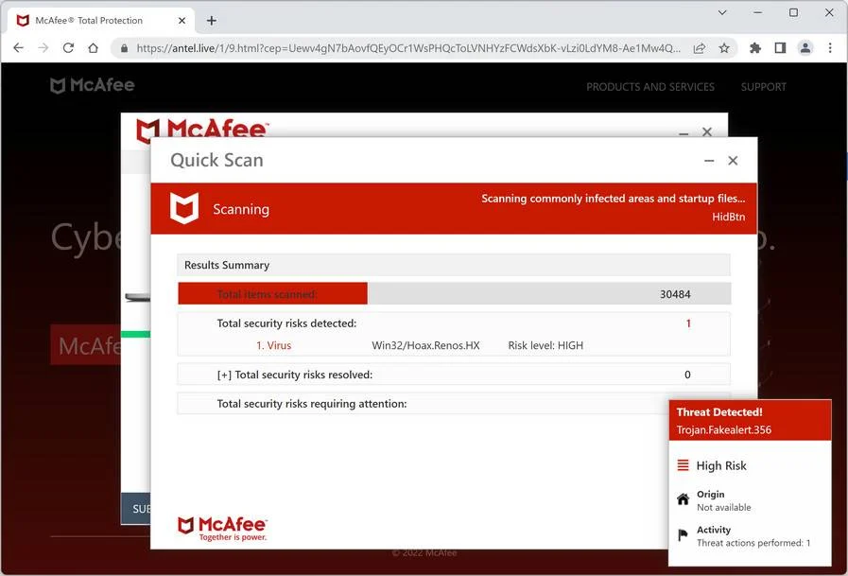
Task: Open the extensions puzzle icon
Action: (x=755, y=48)
